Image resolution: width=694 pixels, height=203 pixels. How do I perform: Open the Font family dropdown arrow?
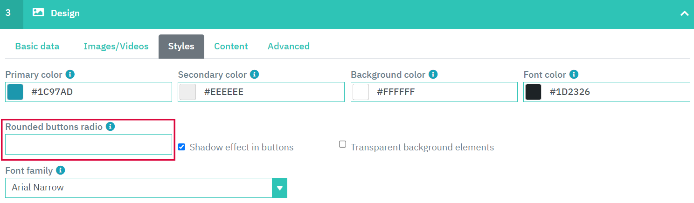(x=279, y=188)
